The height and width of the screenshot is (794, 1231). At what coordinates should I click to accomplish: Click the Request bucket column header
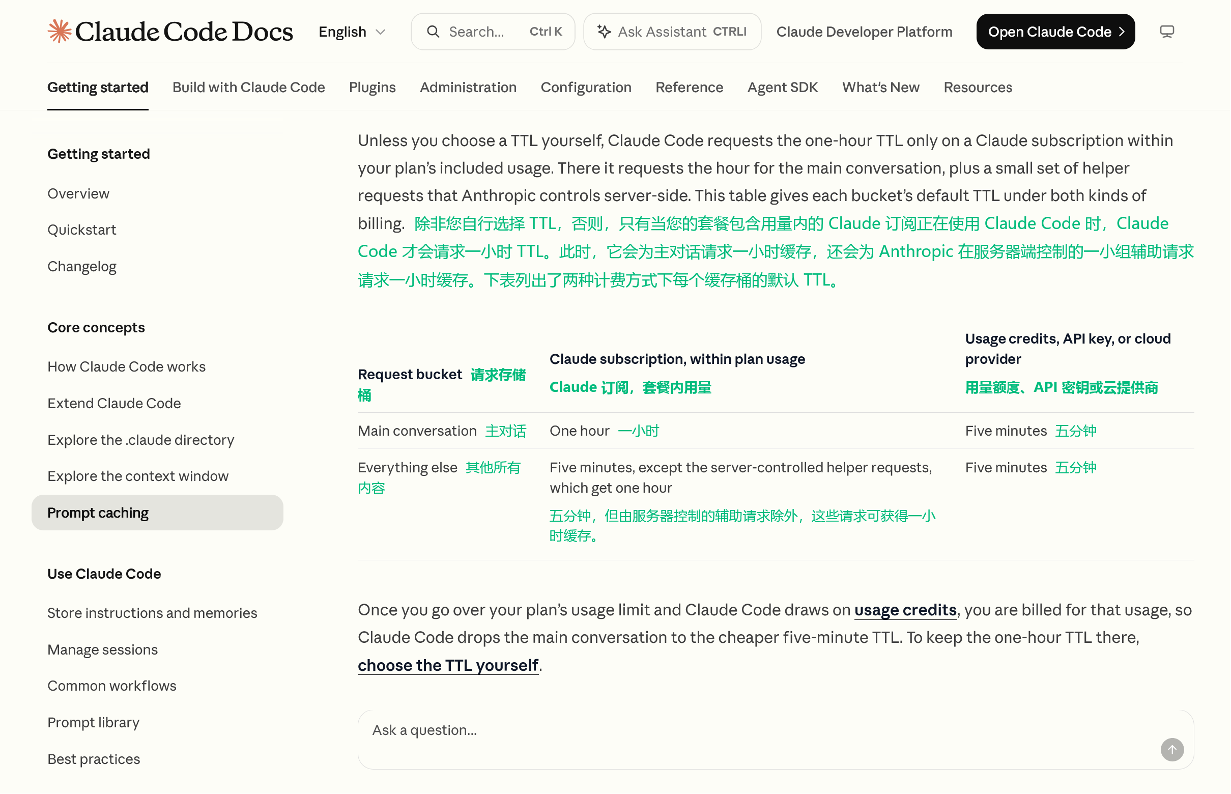442,385
